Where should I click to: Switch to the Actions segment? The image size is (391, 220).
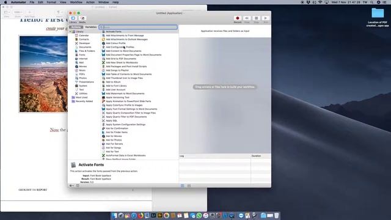76,27
